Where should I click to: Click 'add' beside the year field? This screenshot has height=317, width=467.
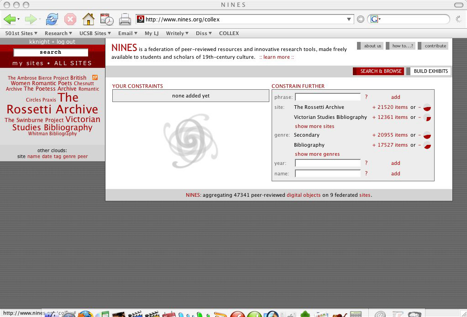[395, 163]
